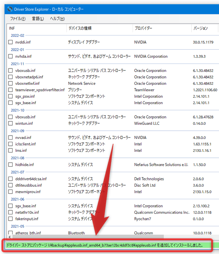The width and height of the screenshot is (219, 254).
Task: Check the sgx_psw.inf checkbox
Action: [x=10, y=96]
